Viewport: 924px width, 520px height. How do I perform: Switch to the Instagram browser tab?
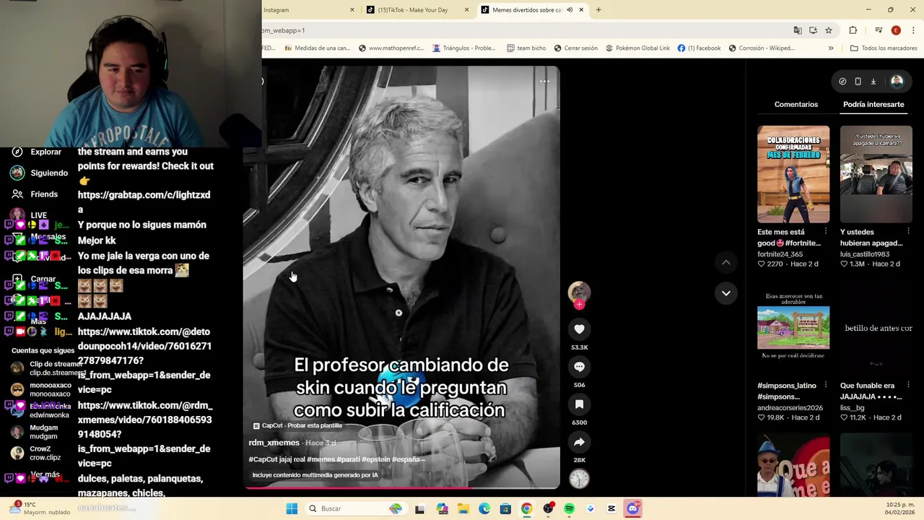click(x=307, y=10)
